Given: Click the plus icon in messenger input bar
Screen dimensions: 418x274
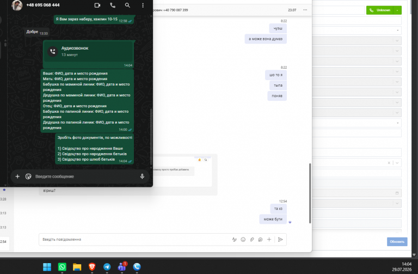Looking at the screenshot, I should (269, 240).
